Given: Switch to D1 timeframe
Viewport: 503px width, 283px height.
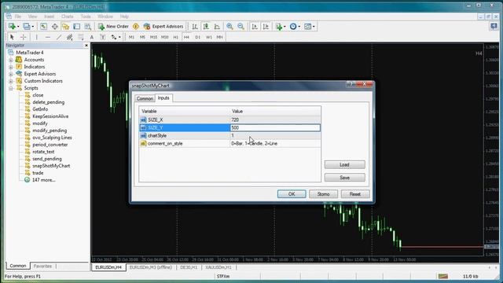Looking at the screenshot, I should 197,37.
